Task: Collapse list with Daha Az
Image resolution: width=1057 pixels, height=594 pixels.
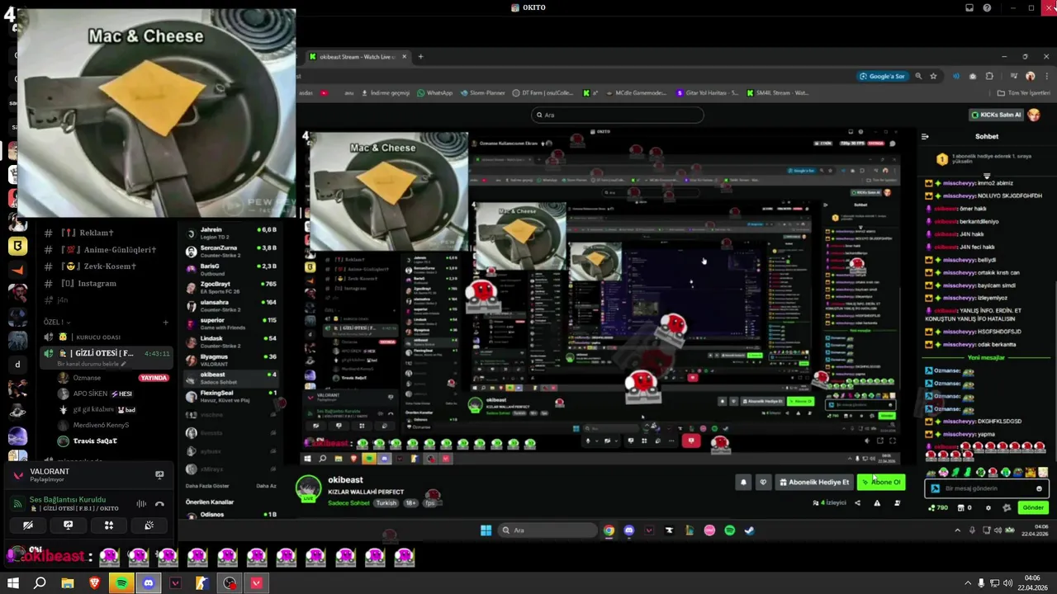Action: (x=266, y=486)
